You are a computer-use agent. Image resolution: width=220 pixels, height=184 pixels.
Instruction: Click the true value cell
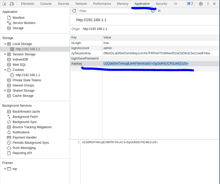point(161,43)
